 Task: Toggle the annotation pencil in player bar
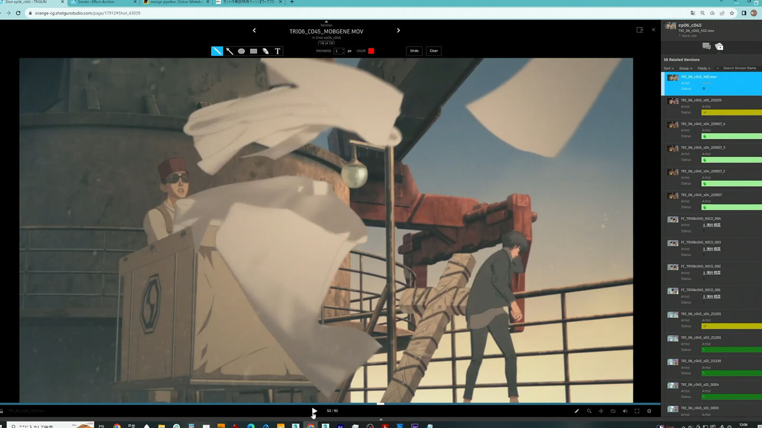[x=577, y=411]
